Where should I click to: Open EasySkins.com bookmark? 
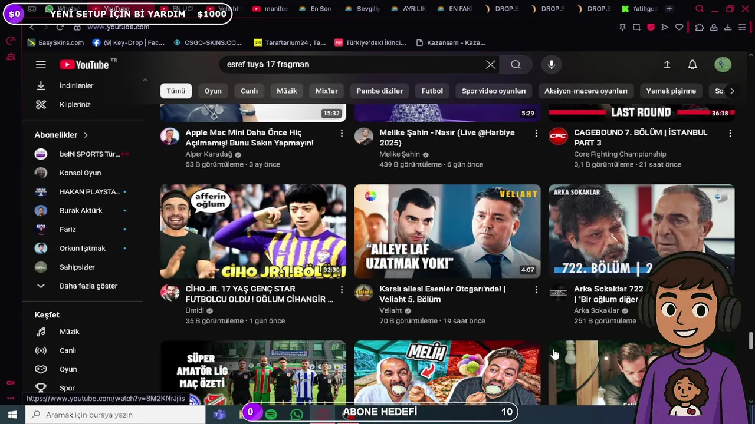tap(56, 42)
